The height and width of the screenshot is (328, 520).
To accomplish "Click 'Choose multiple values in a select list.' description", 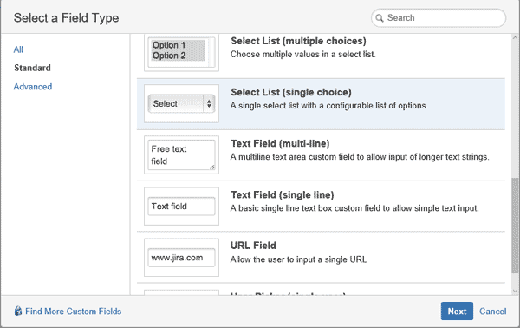I will coord(303,54).
